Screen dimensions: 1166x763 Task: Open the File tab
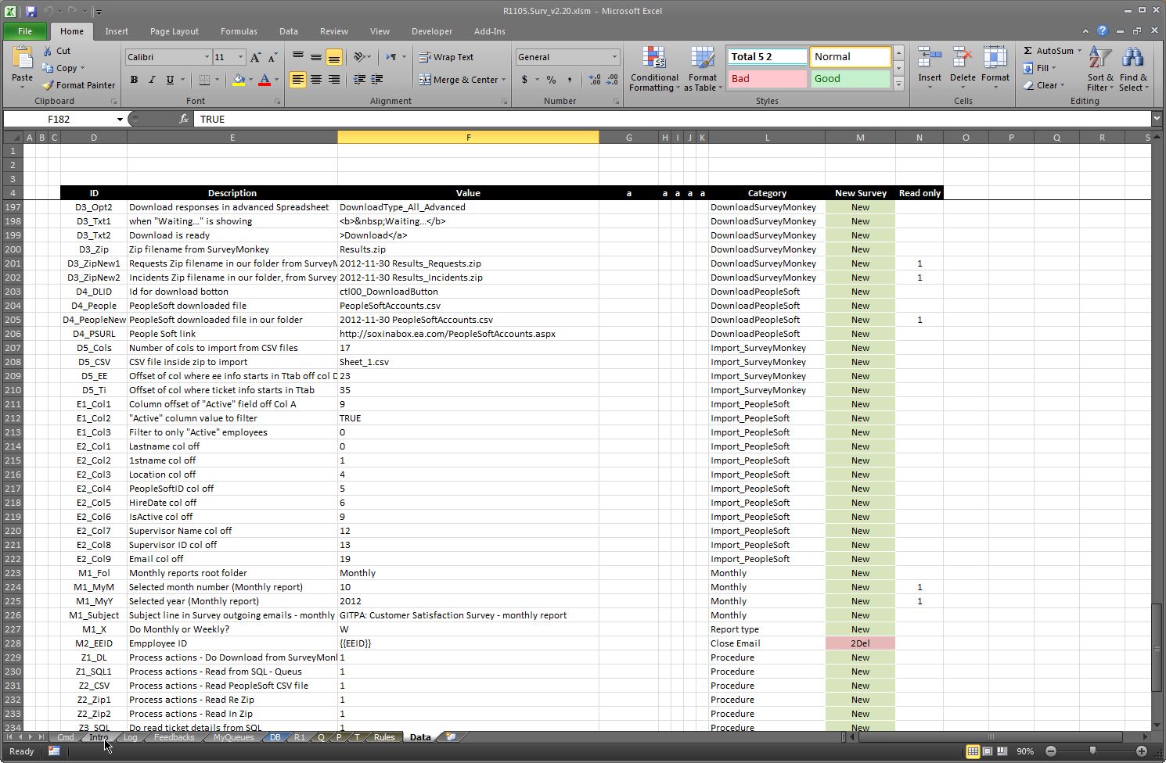click(x=25, y=31)
